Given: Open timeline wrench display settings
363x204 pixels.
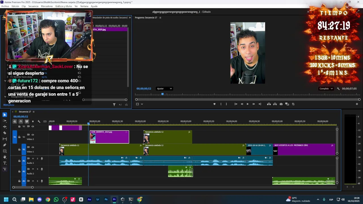Looking at the screenshot, I should [39, 122].
